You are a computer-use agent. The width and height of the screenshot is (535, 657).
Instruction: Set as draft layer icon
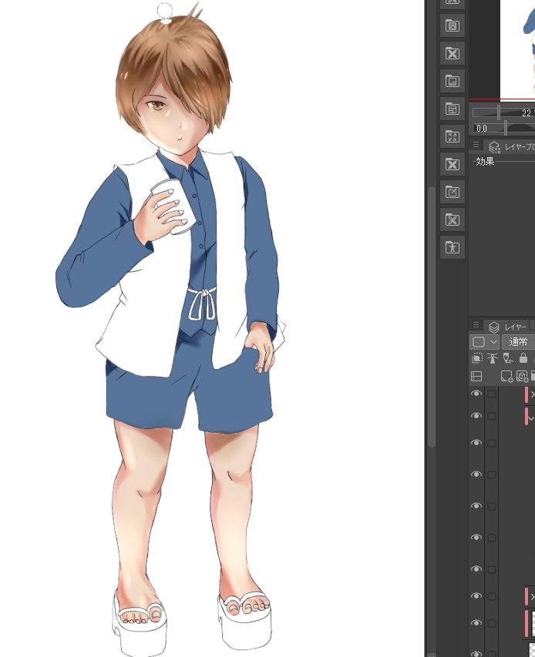coord(508,358)
